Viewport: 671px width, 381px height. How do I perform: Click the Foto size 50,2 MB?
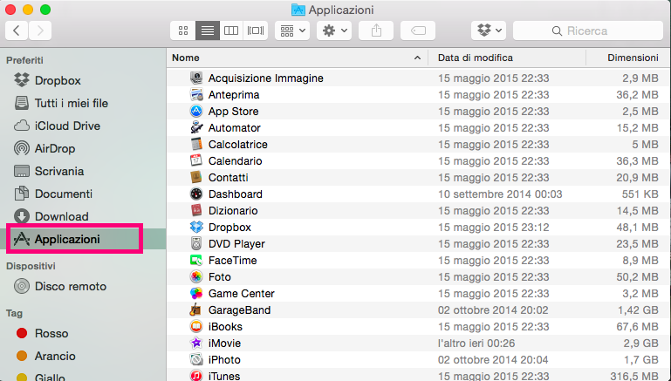(x=637, y=276)
